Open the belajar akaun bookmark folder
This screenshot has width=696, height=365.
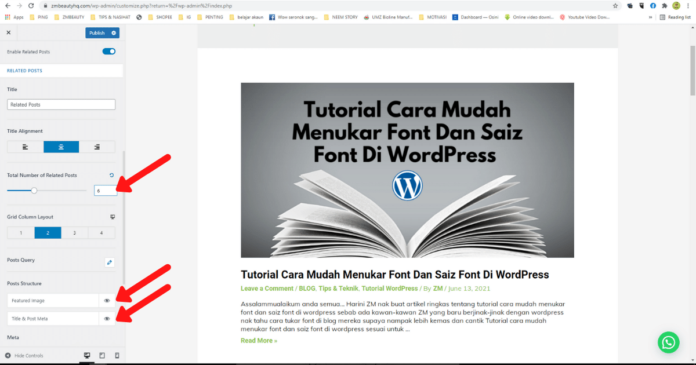246,17
